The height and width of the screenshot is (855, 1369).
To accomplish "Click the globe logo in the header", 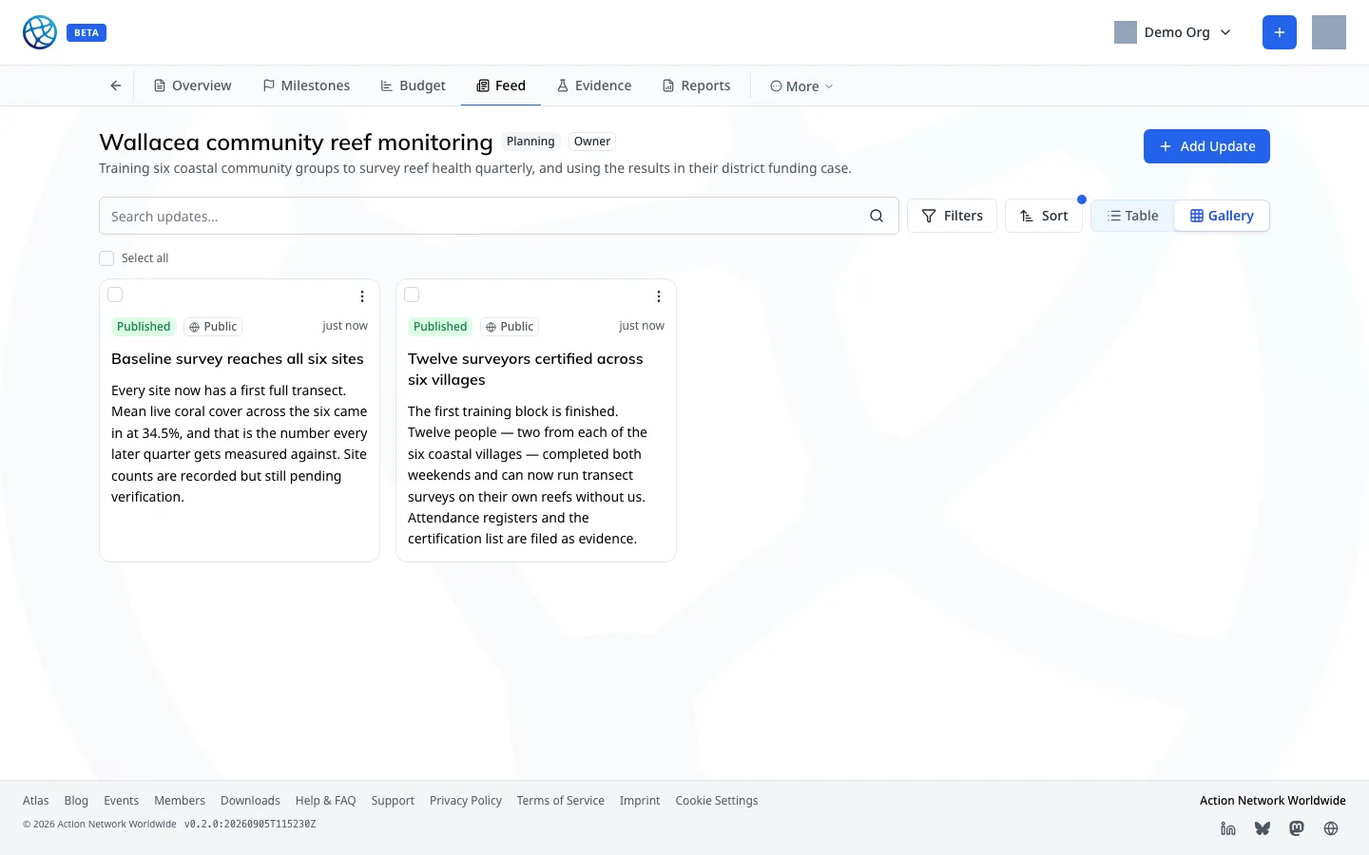I will click(x=40, y=32).
